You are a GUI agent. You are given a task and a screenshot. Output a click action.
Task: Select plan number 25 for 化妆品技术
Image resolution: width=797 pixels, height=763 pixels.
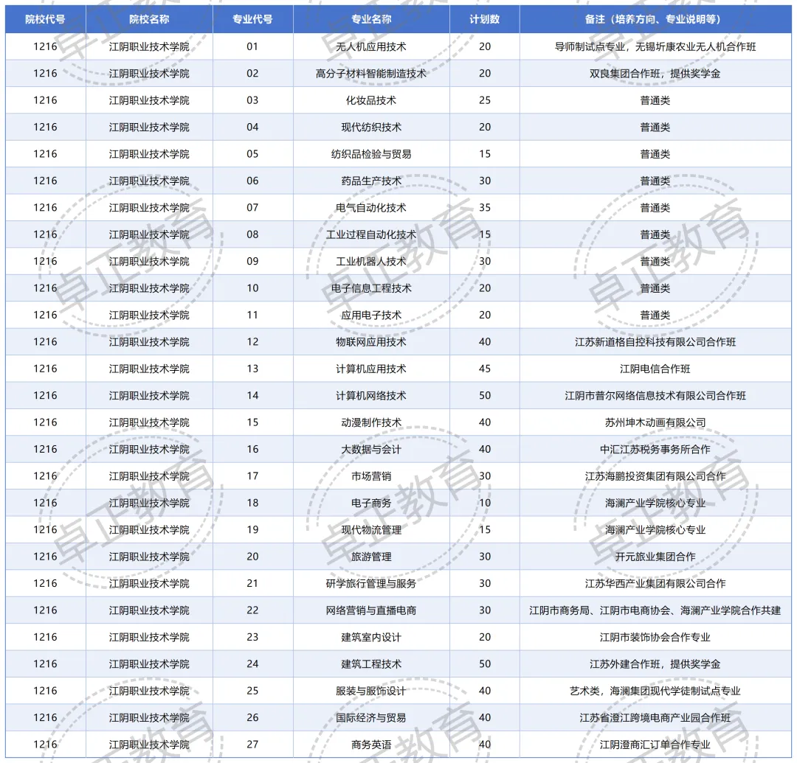[485, 100]
